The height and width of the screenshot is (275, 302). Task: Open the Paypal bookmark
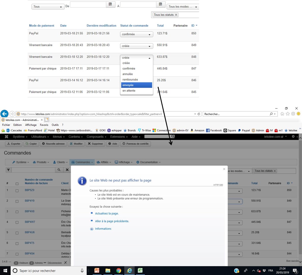(x=244, y=130)
